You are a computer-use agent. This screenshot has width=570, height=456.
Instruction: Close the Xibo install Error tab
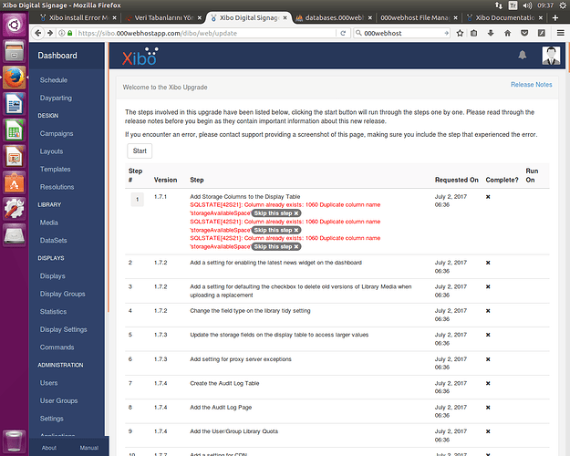coord(115,18)
